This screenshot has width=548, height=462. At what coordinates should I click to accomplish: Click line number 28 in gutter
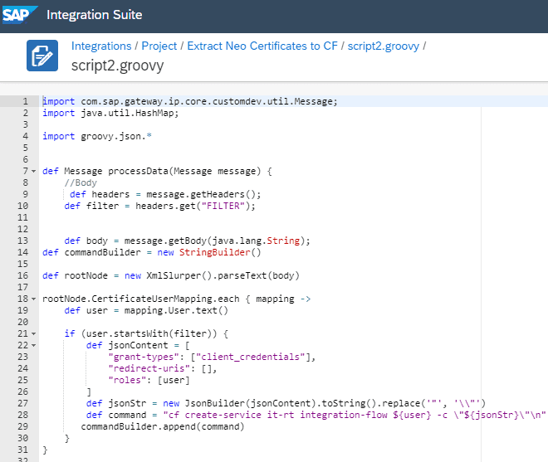(x=22, y=415)
